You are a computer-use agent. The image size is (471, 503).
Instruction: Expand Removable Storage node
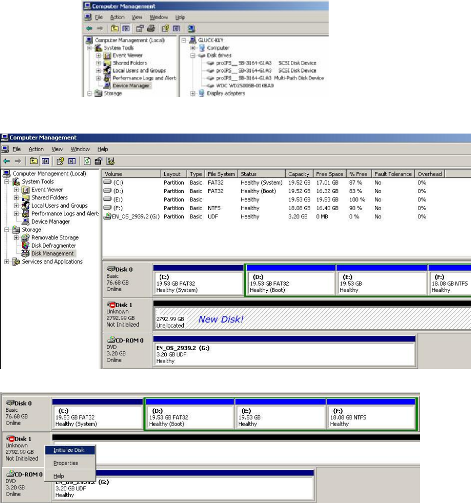tap(16, 238)
